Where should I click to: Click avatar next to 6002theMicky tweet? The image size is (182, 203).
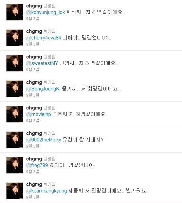15,140
